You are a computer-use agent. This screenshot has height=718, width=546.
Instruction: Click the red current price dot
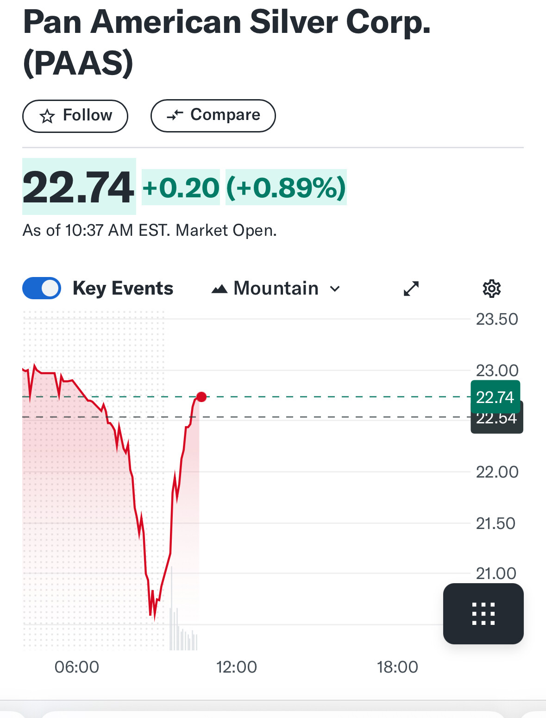click(x=201, y=397)
